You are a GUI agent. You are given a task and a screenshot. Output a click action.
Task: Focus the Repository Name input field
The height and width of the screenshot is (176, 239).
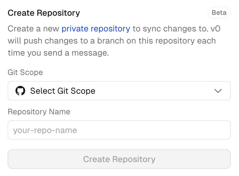click(x=119, y=130)
